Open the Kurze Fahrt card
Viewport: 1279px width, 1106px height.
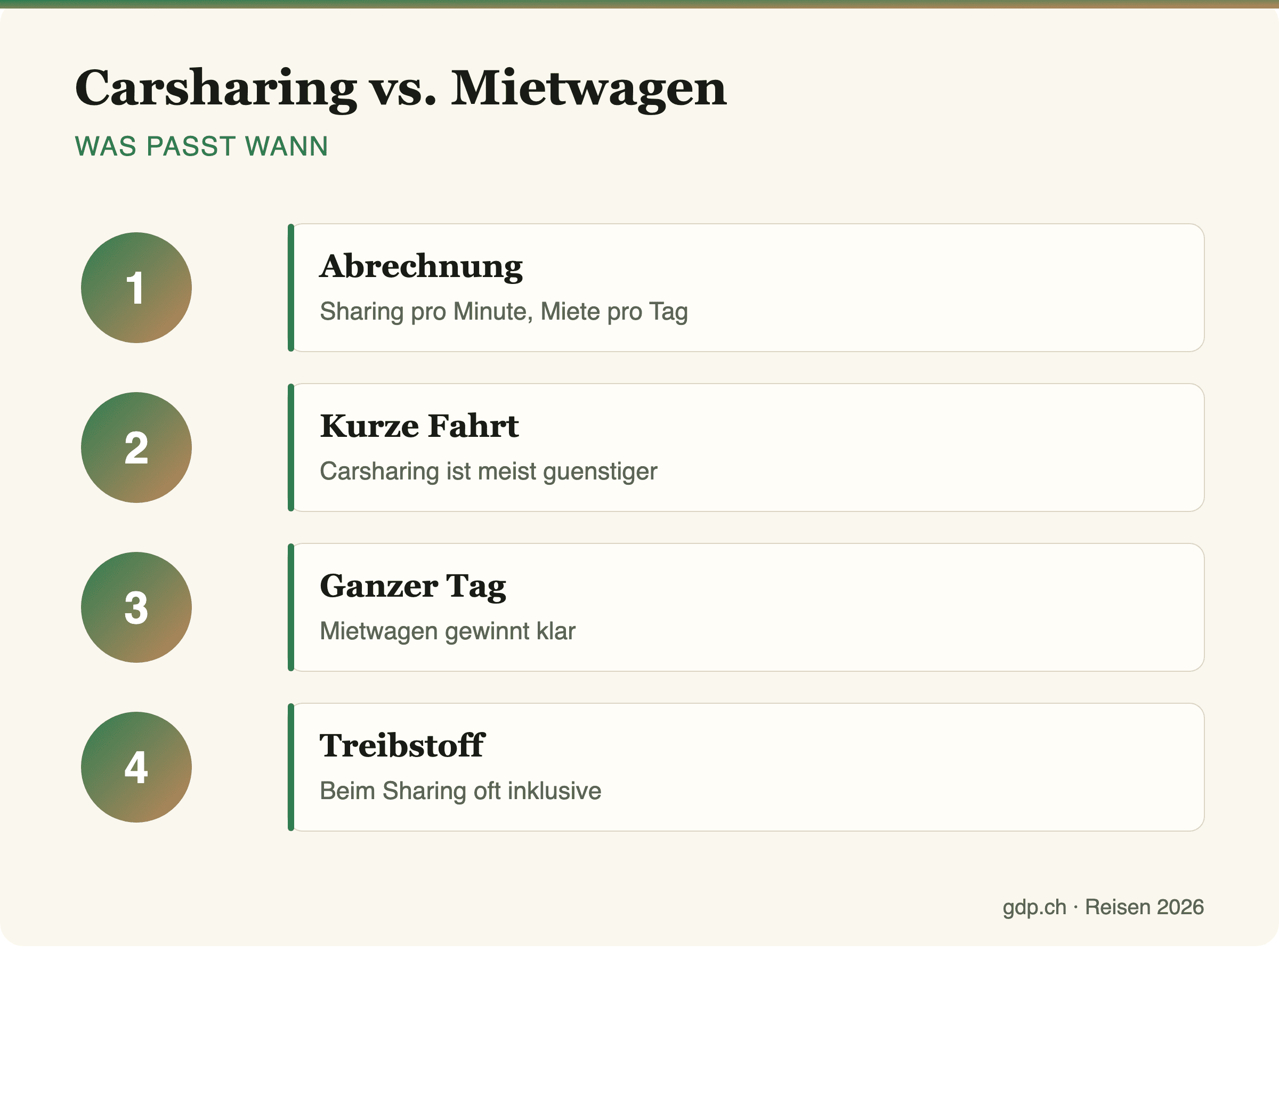(746, 448)
